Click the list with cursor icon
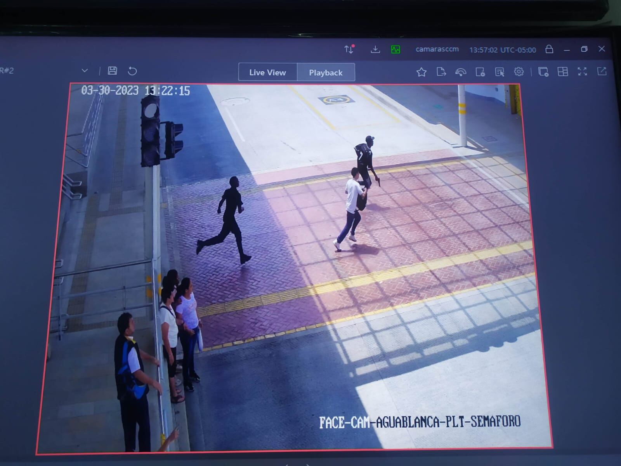Viewport: 621px width, 466px height. (x=500, y=72)
